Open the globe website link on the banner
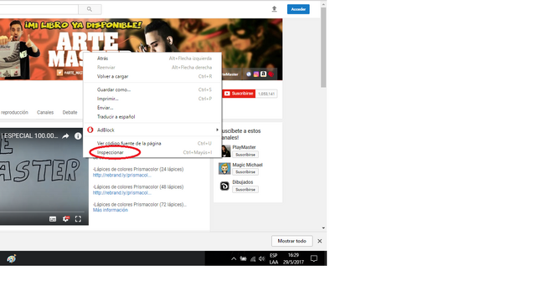 click(249, 74)
